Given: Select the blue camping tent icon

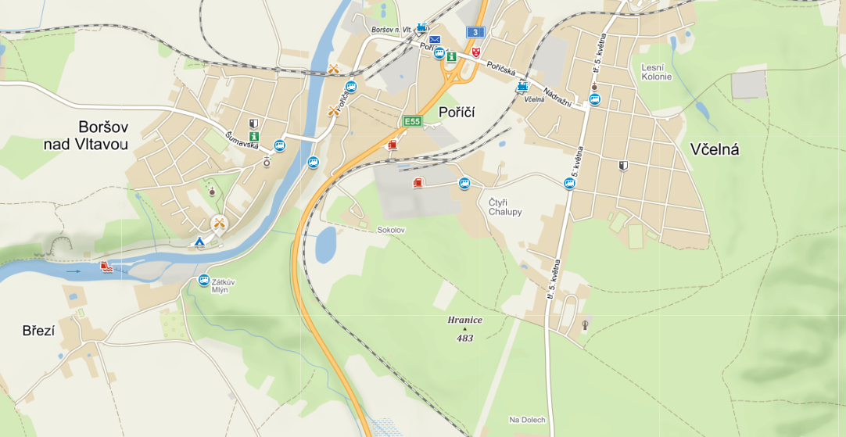Looking at the screenshot, I should (199, 241).
